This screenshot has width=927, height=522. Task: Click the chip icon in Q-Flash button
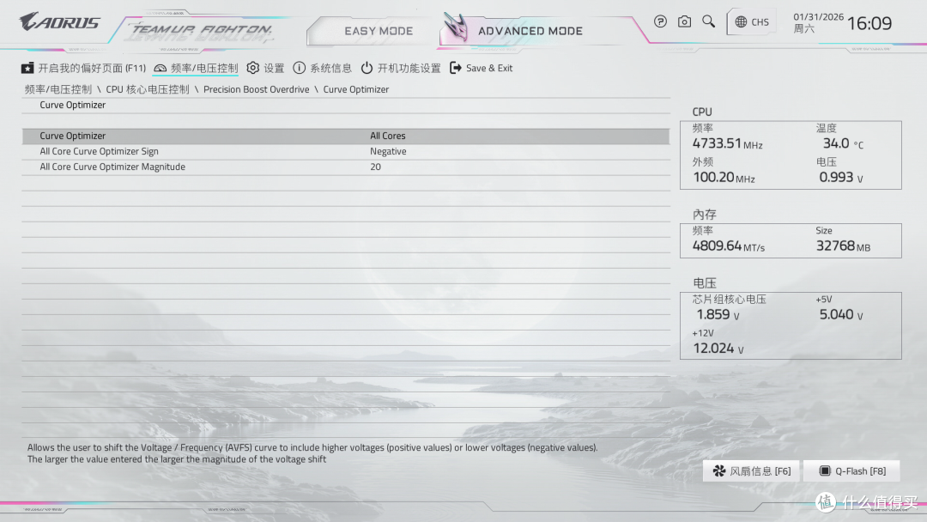(825, 471)
